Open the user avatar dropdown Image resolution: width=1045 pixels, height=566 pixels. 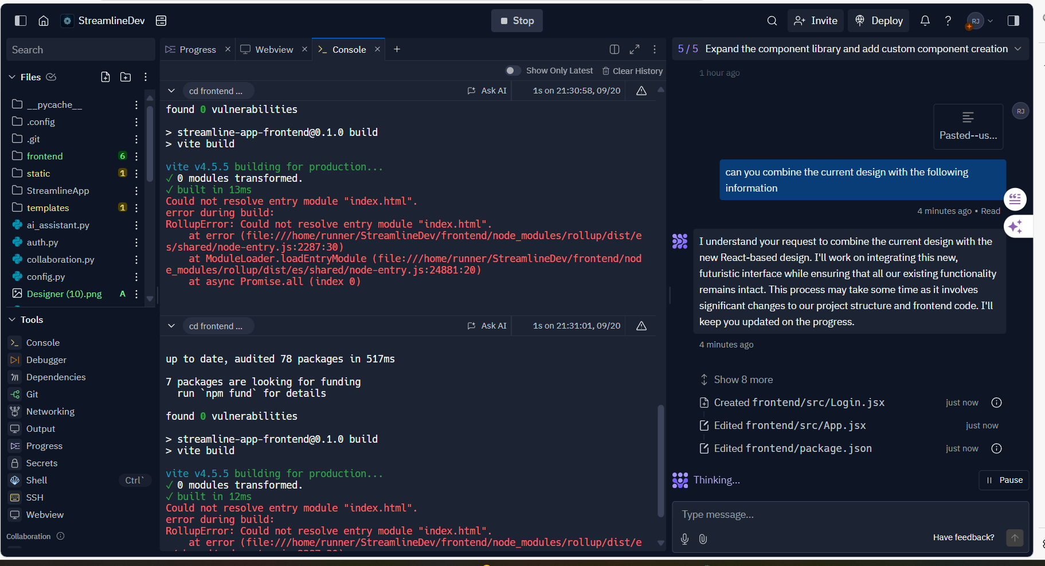980,21
